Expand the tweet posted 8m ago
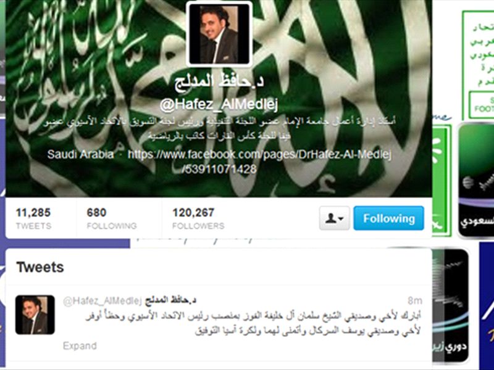494x370 pixels. tap(80, 346)
